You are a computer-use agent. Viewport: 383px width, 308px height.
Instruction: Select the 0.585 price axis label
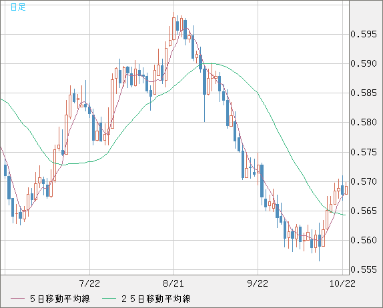coord(364,93)
